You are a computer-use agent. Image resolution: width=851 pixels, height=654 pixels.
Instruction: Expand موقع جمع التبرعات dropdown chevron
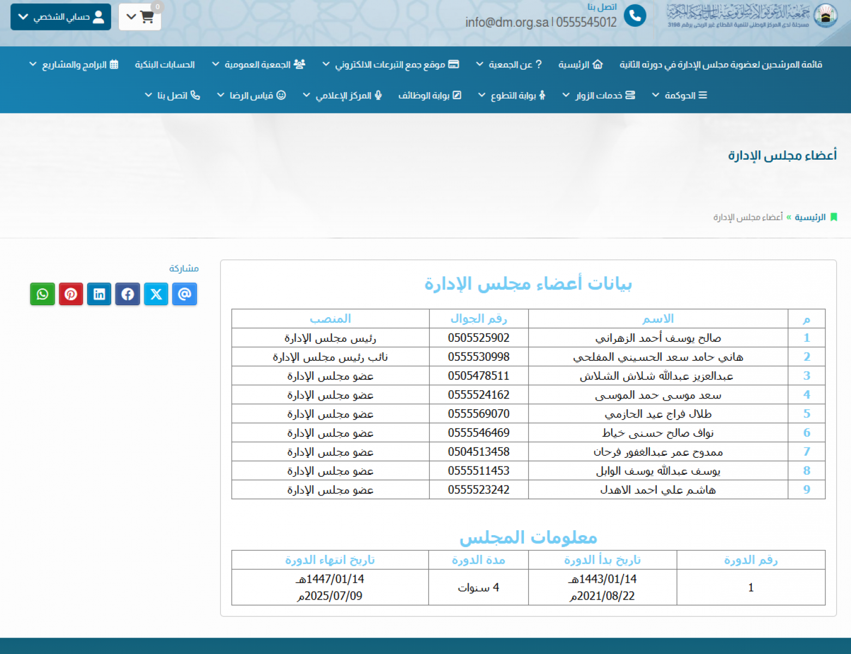[326, 64]
